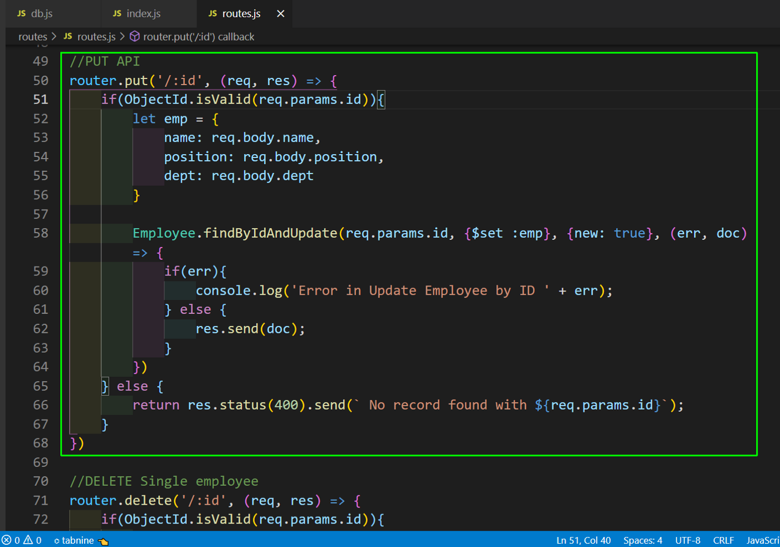
Task: Click '//DELETE Single employee' comment
Action: tap(164, 481)
